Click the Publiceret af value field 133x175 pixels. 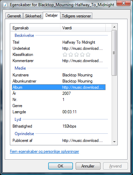82,141
